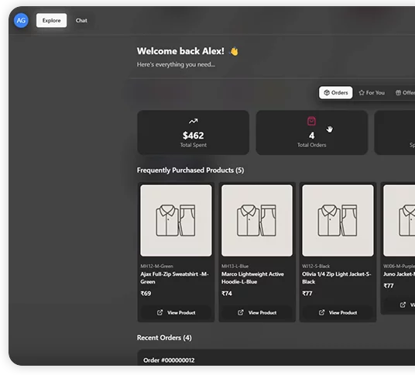Click the ₹74 price
The image size is (415, 375).
click(227, 294)
